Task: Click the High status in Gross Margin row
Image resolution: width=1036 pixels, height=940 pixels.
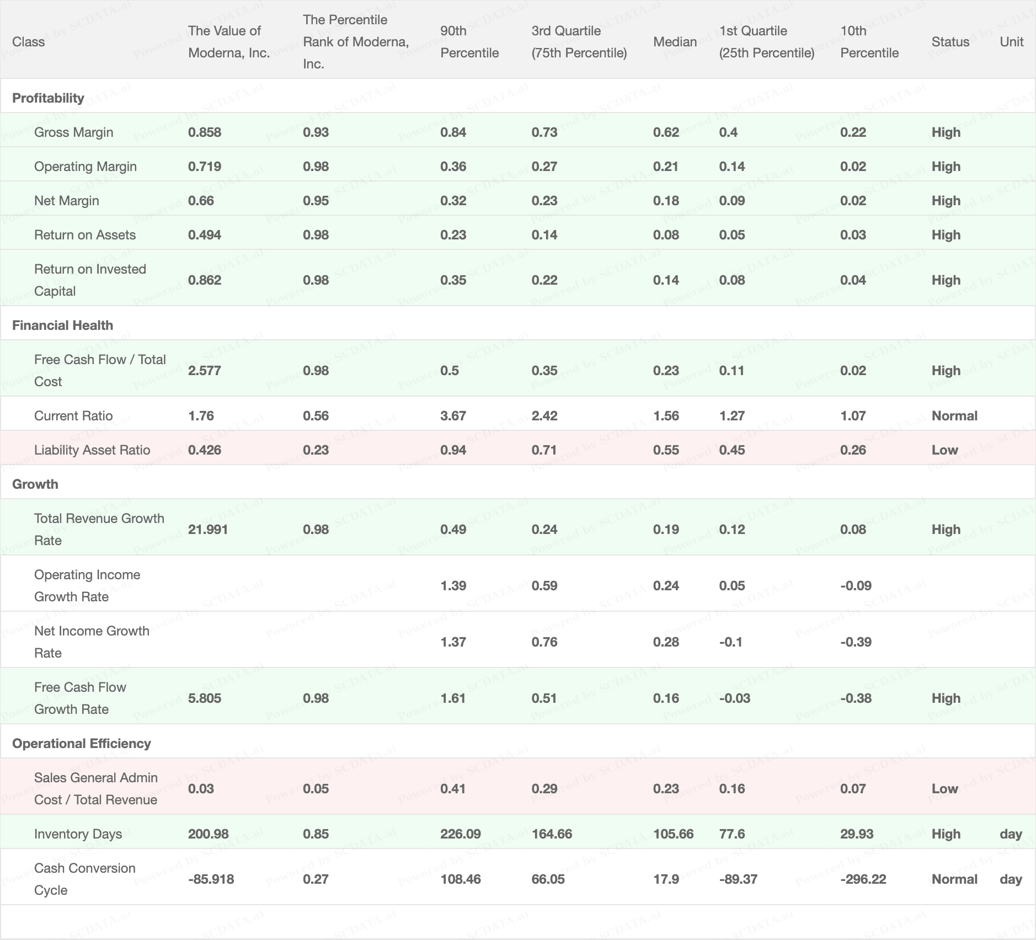Action: tap(946, 132)
